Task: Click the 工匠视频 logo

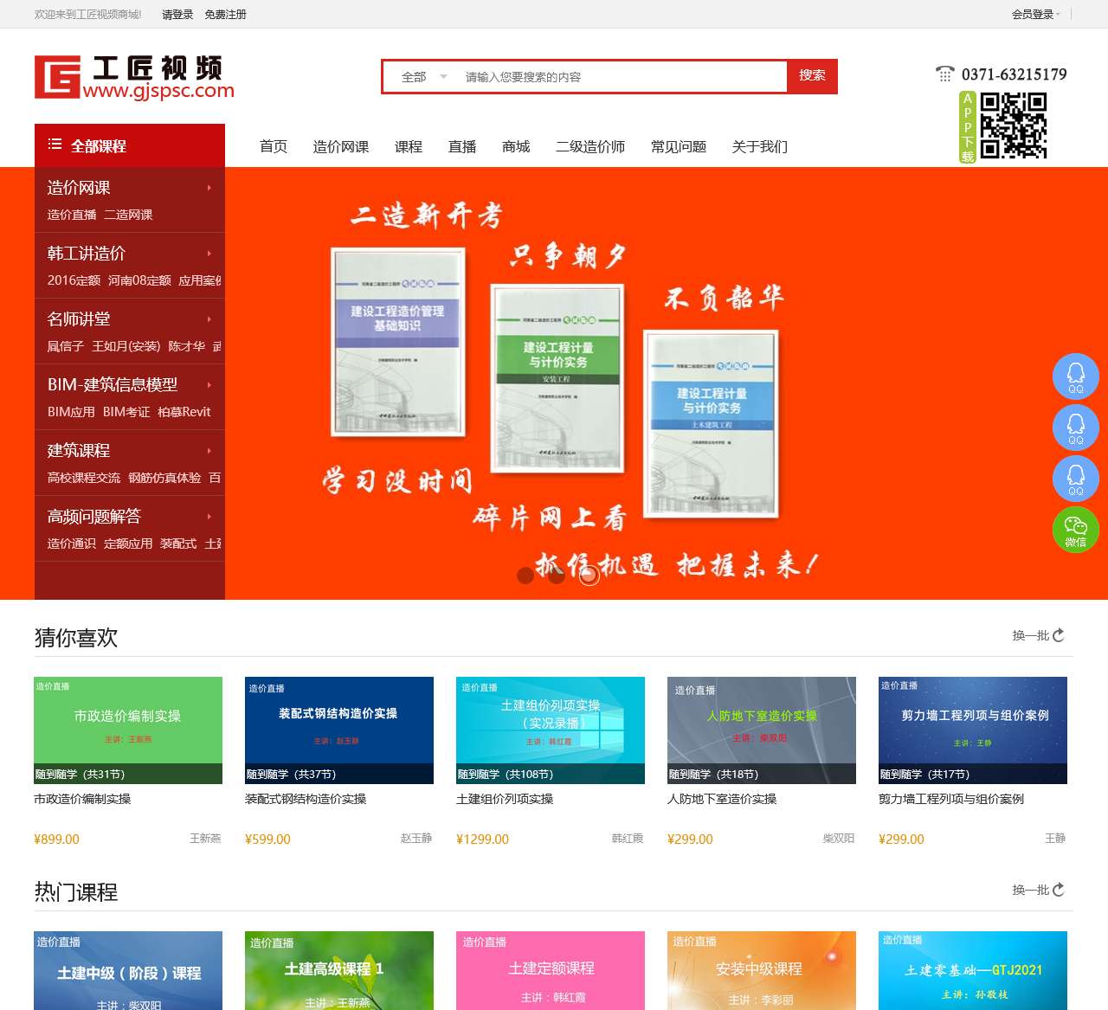Action: point(134,77)
